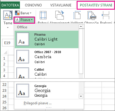115x111 pixels.
Task: Choose the Calibri font theme
Action: tap(47, 72)
